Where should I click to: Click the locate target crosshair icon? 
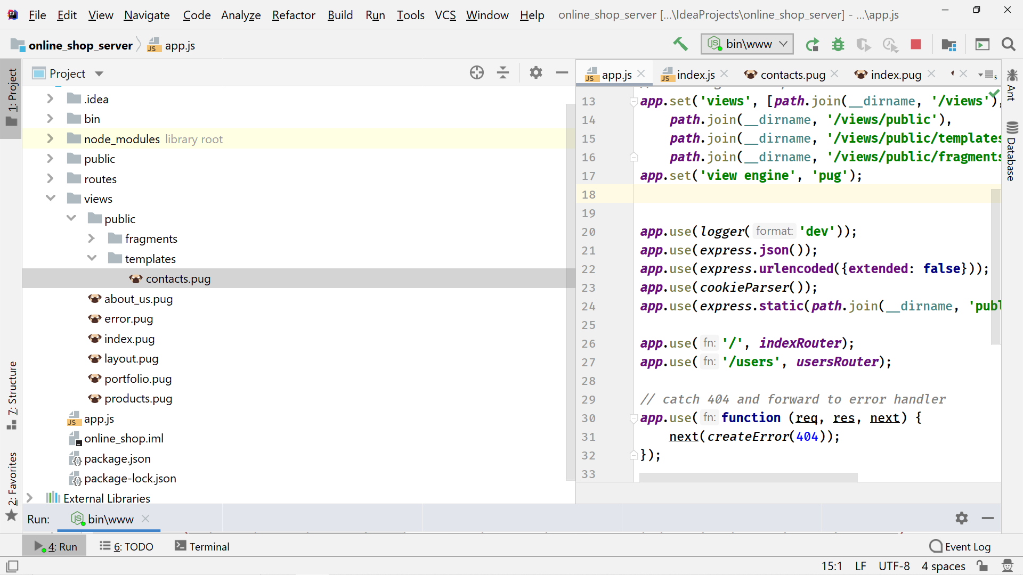pyautogui.click(x=477, y=73)
